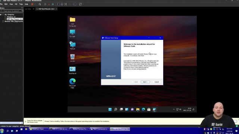Open the View menu
The image size is (239, 134).
tap(11, 4)
